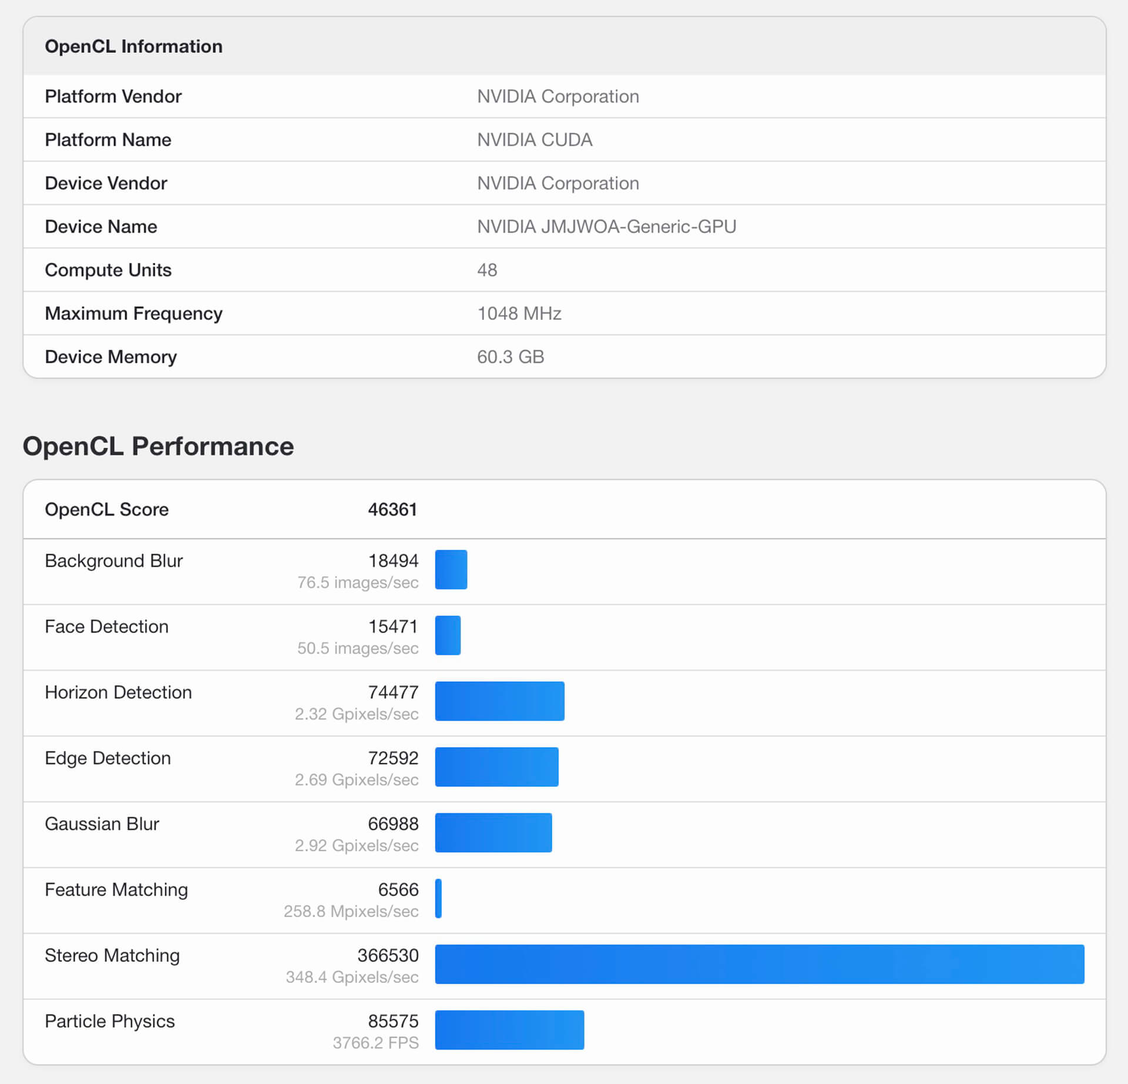Click the Feature Matching score bar
The width and height of the screenshot is (1128, 1084).
(x=438, y=898)
